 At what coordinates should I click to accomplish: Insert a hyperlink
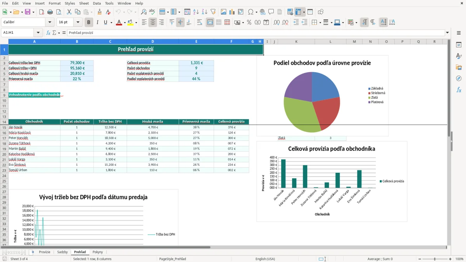click(x=263, y=12)
